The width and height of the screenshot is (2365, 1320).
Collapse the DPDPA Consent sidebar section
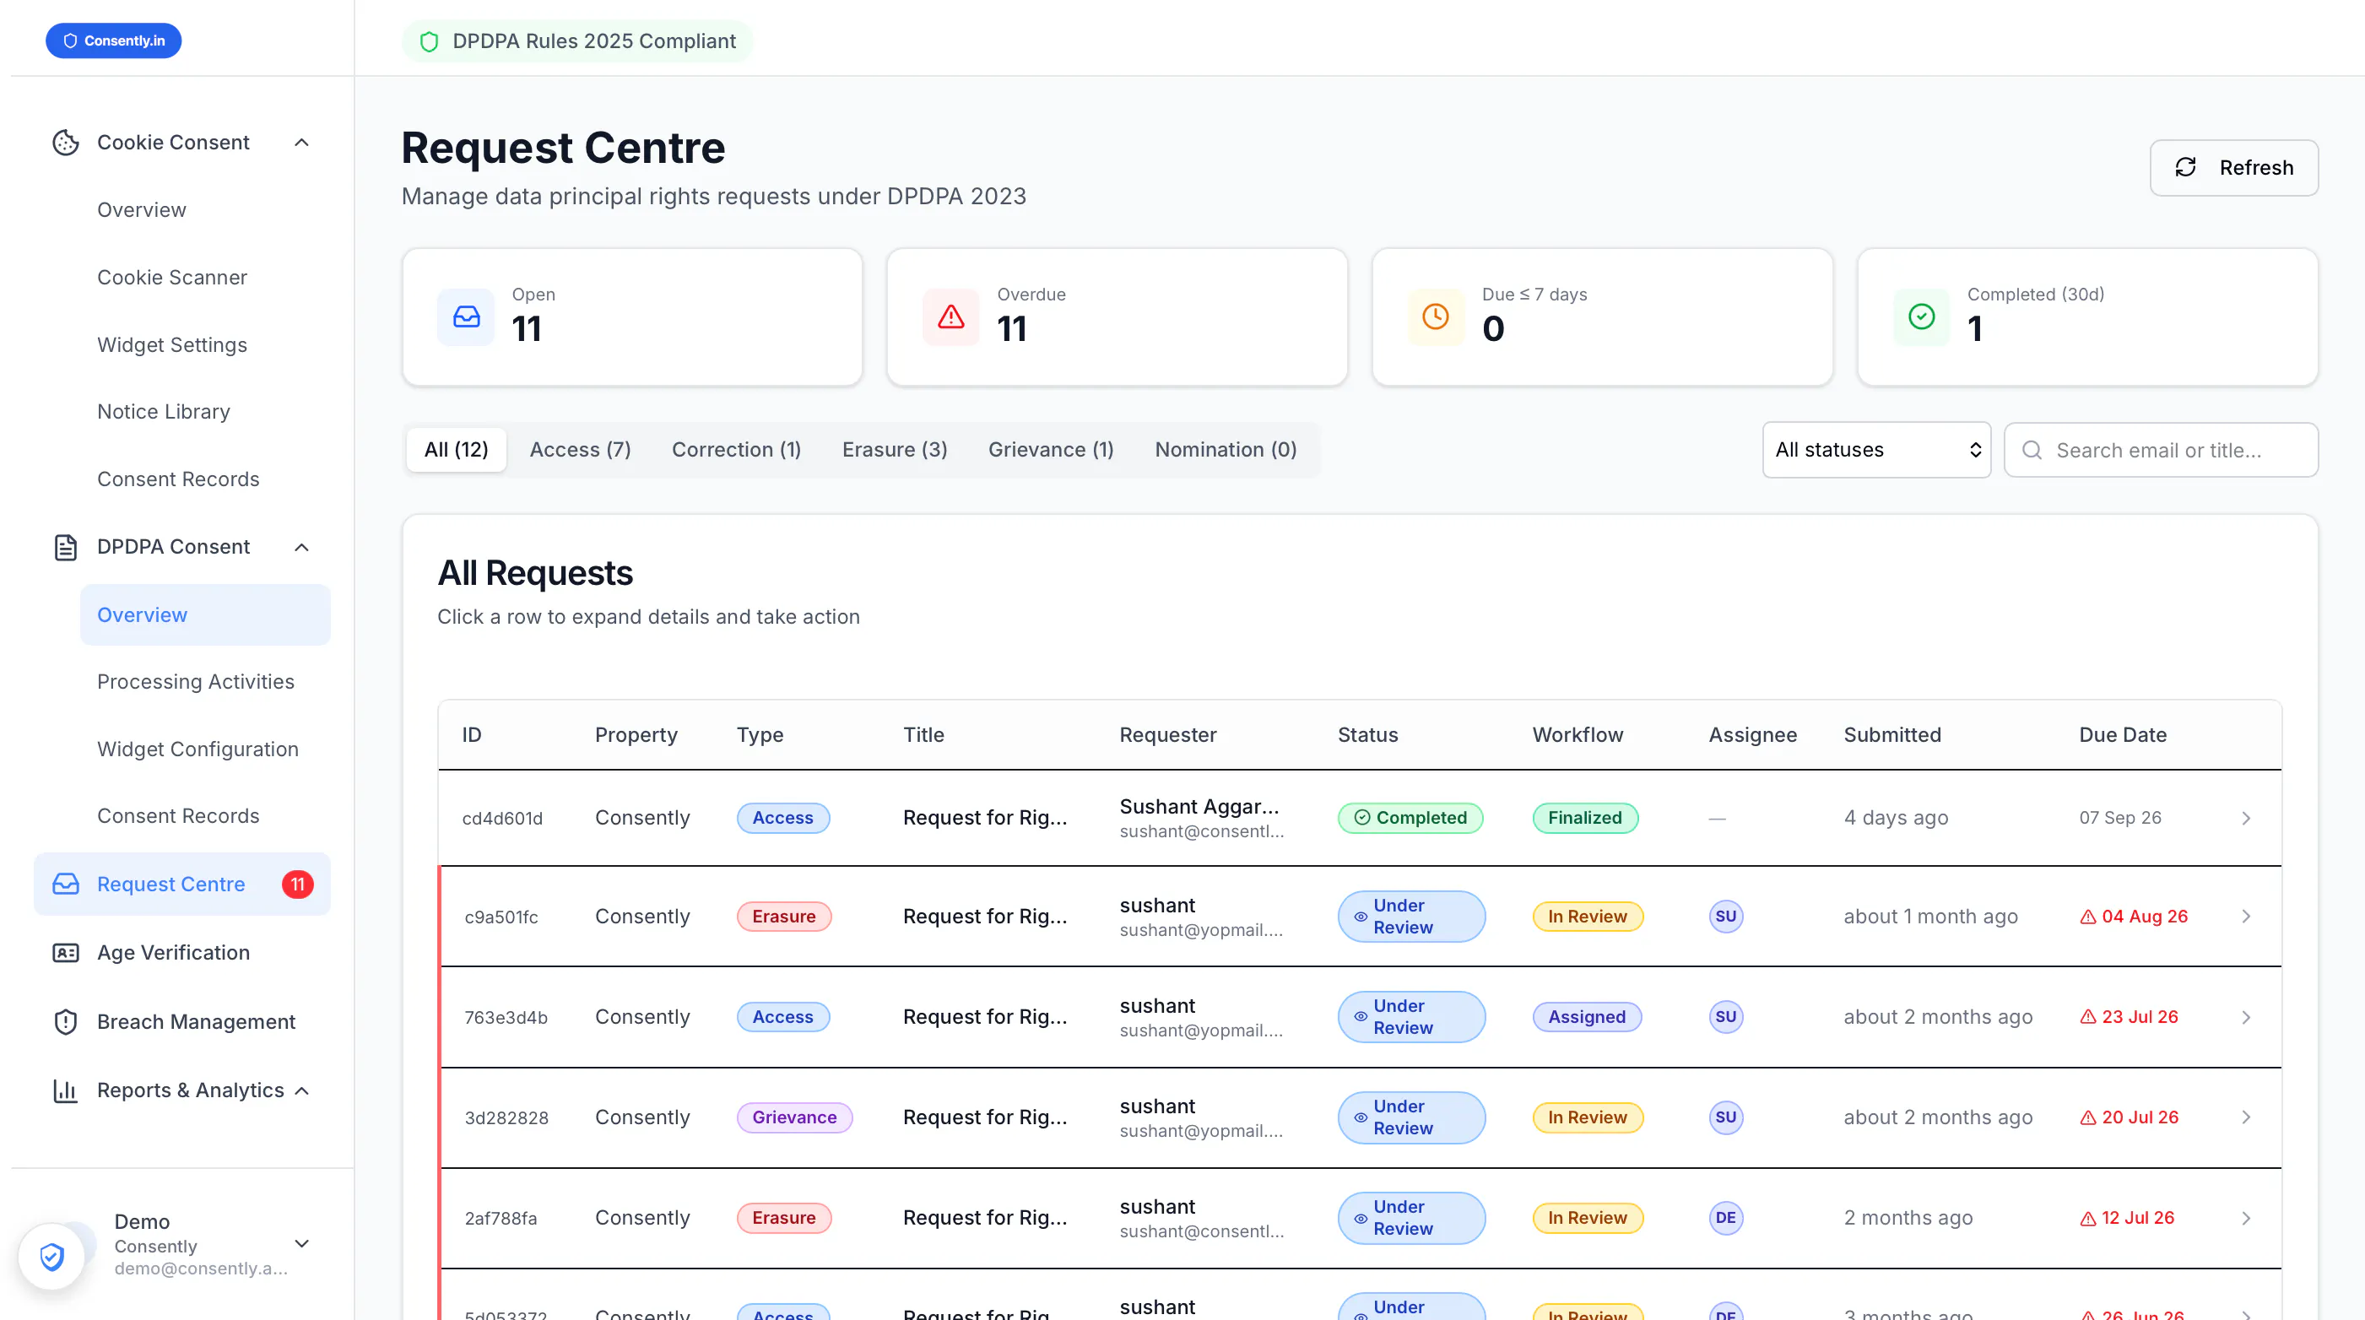tap(301, 547)
